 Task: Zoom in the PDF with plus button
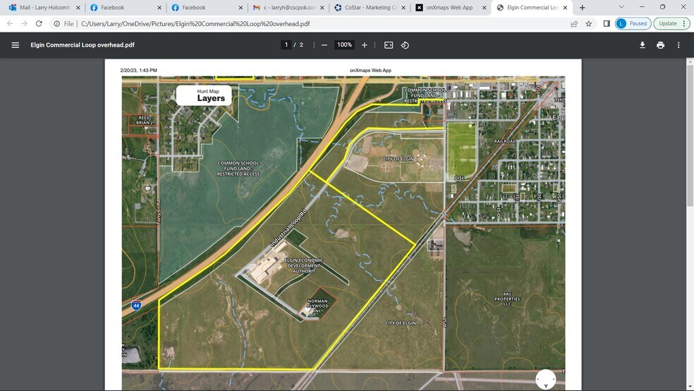(x=365, y=45)
